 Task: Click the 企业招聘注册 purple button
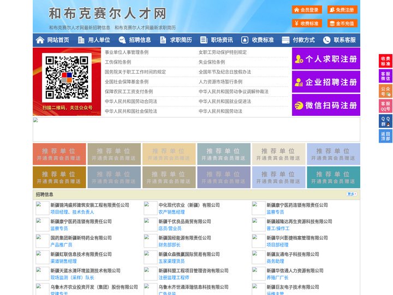(x=326, y=82)
